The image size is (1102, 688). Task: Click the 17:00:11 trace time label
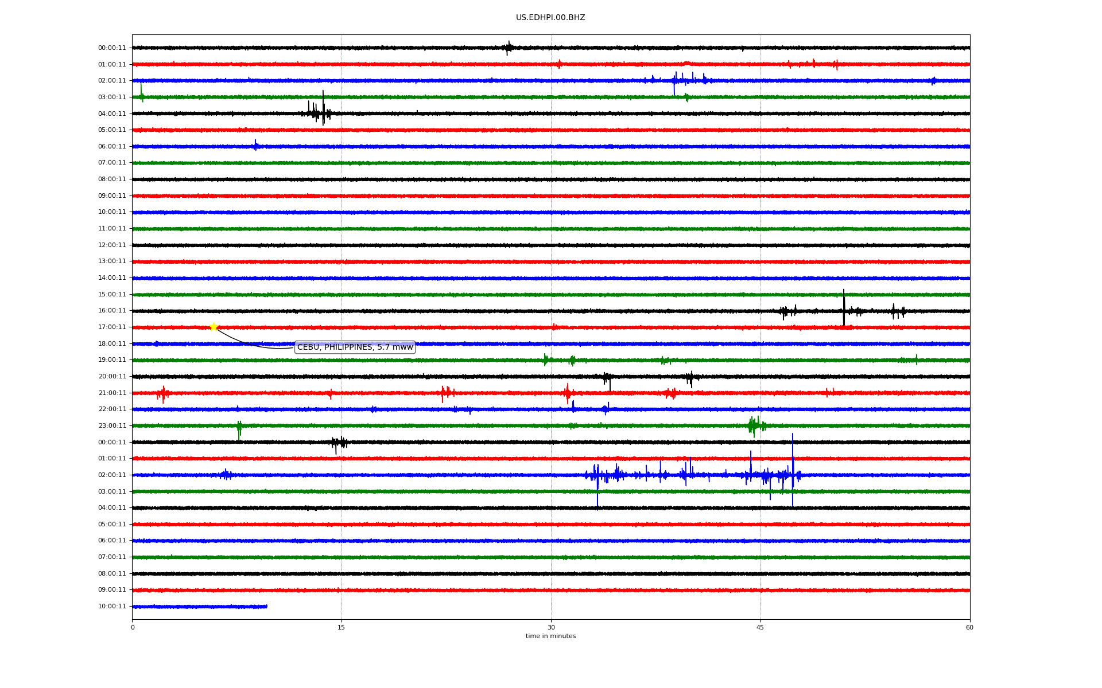[112, 327]
